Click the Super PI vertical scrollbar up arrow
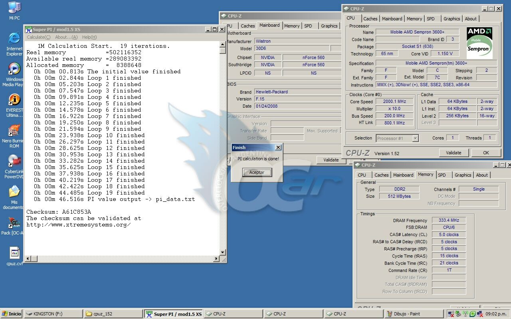This screenshot has height=319, width=511. pos(223,44)
